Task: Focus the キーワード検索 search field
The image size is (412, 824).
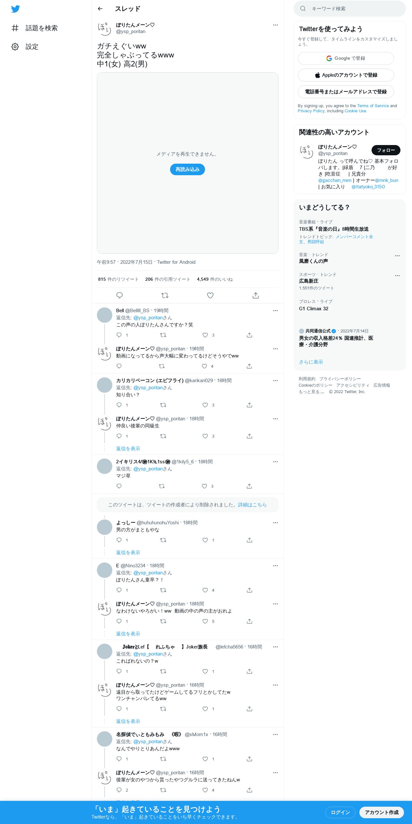Action: click(350, 9)
